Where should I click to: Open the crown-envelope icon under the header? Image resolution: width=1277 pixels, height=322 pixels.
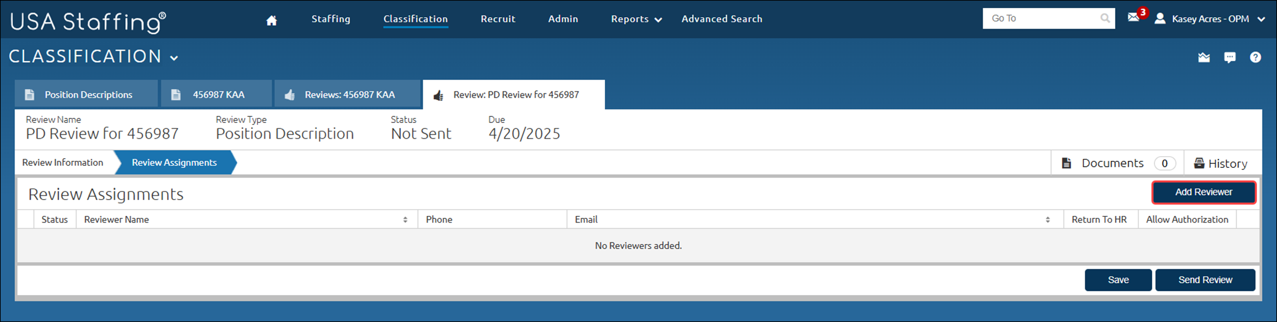(x=1204, y=57)
